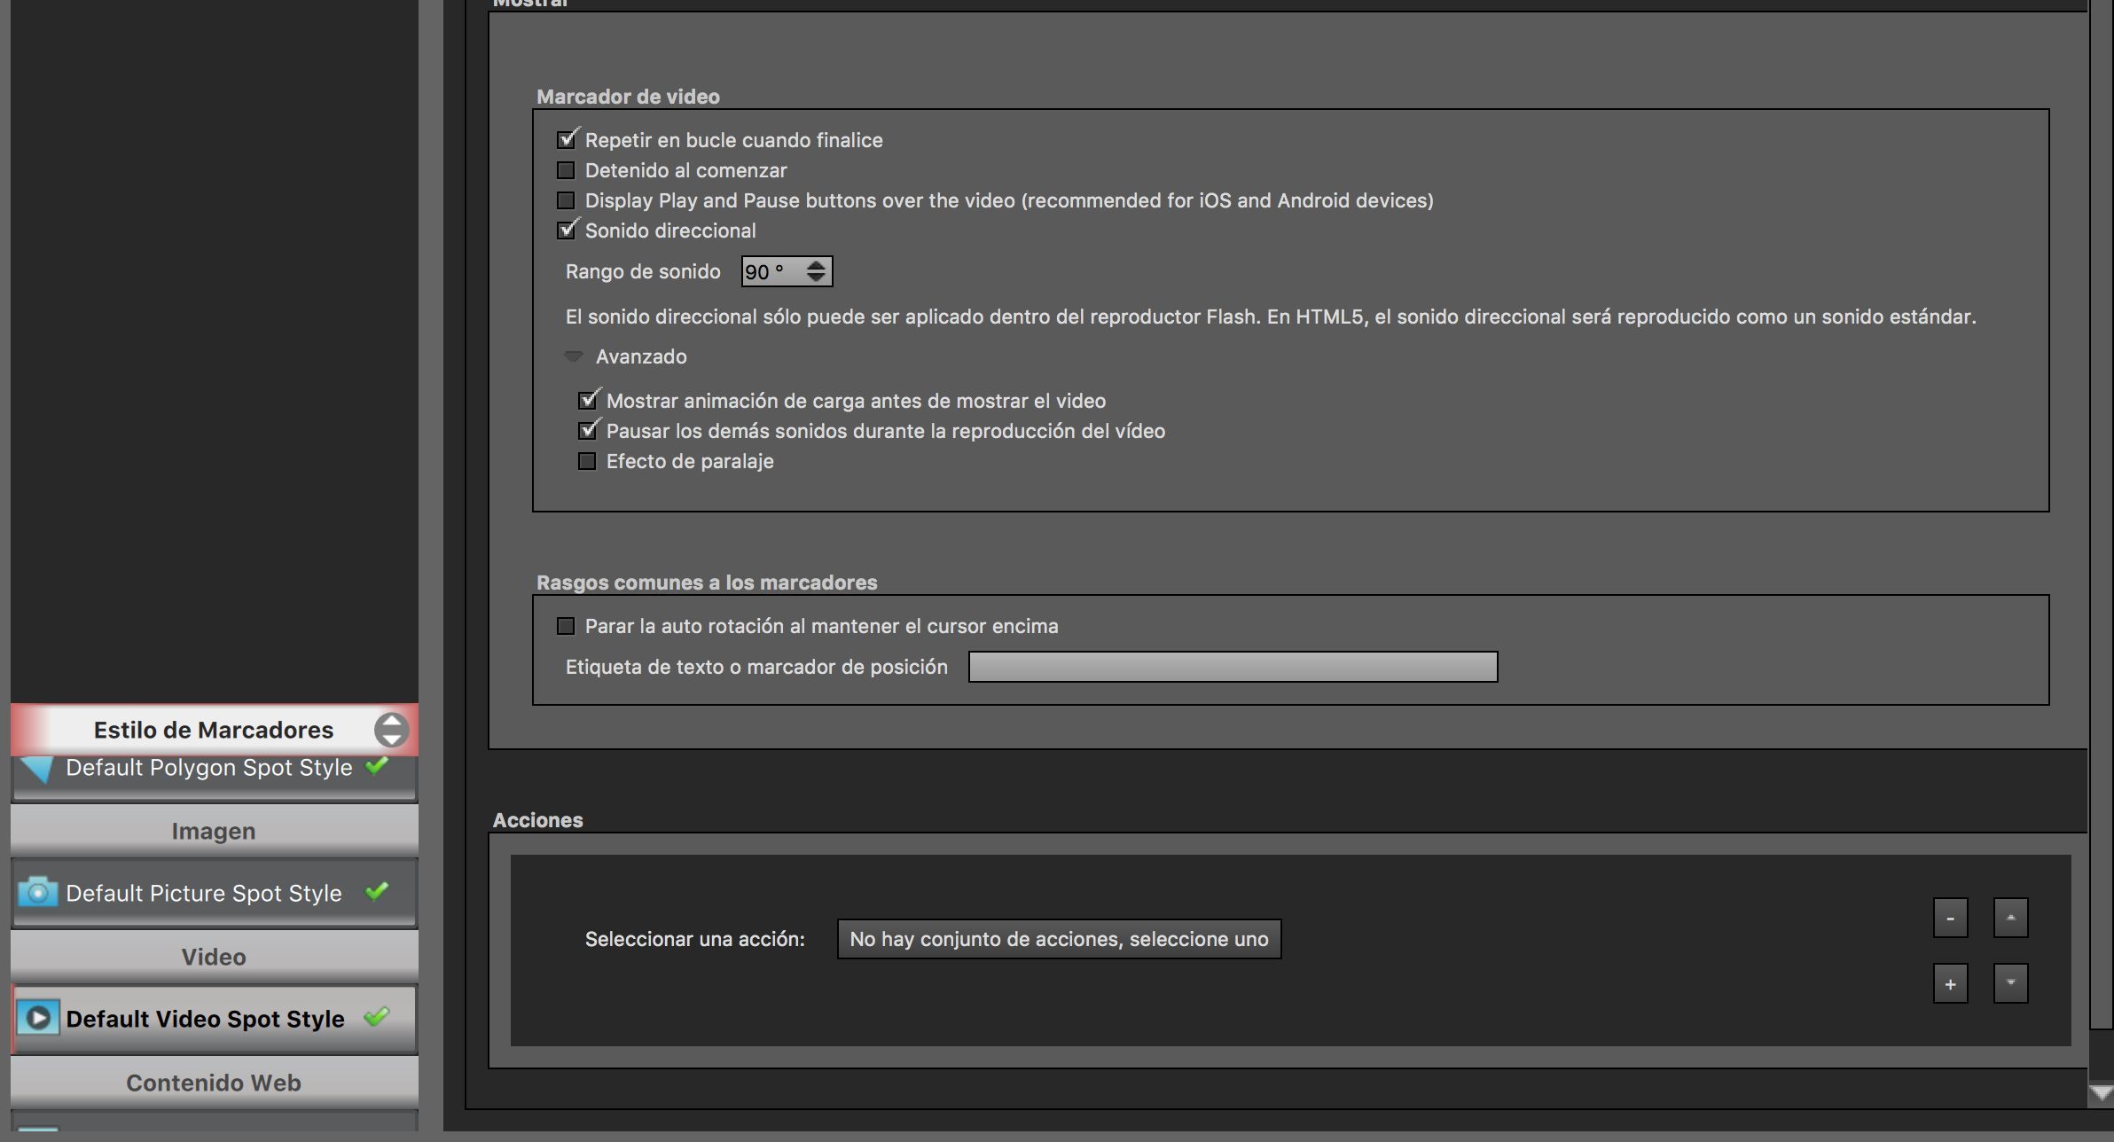2114x1142 pixels.
Task: Collapse the Avanzado disclosure triangle
Action: (574, 356)
